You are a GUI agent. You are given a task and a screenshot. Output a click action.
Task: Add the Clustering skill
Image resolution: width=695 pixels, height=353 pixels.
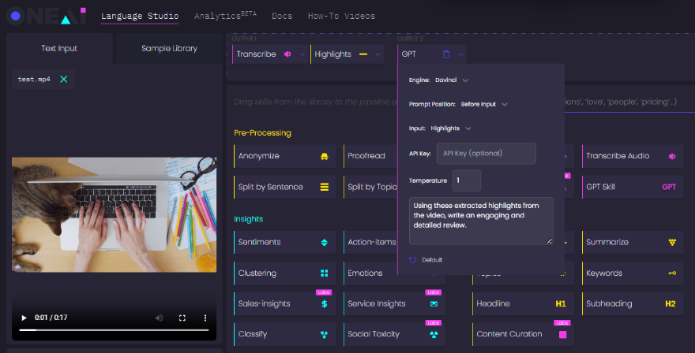284,273
